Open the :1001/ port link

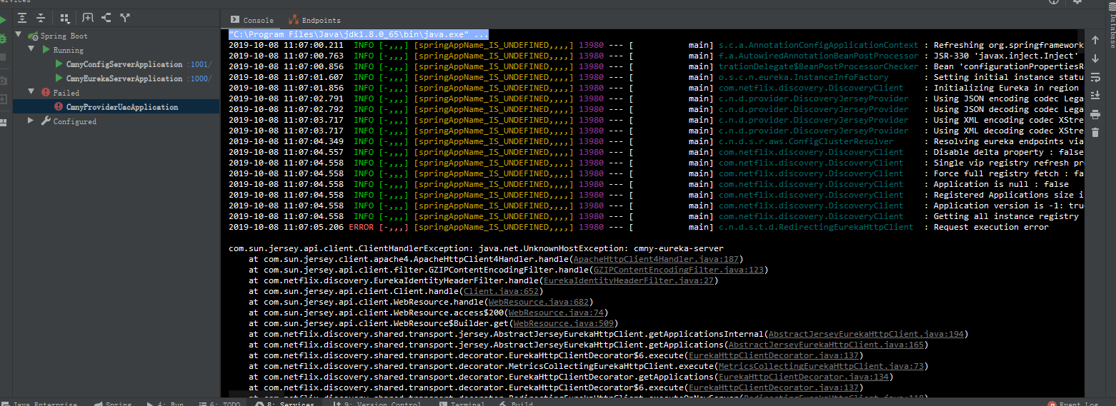tap(199, 64)
